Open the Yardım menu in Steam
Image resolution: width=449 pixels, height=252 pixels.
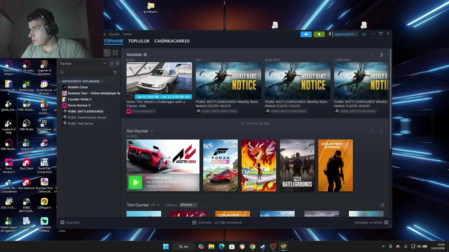tap(127, 34)
